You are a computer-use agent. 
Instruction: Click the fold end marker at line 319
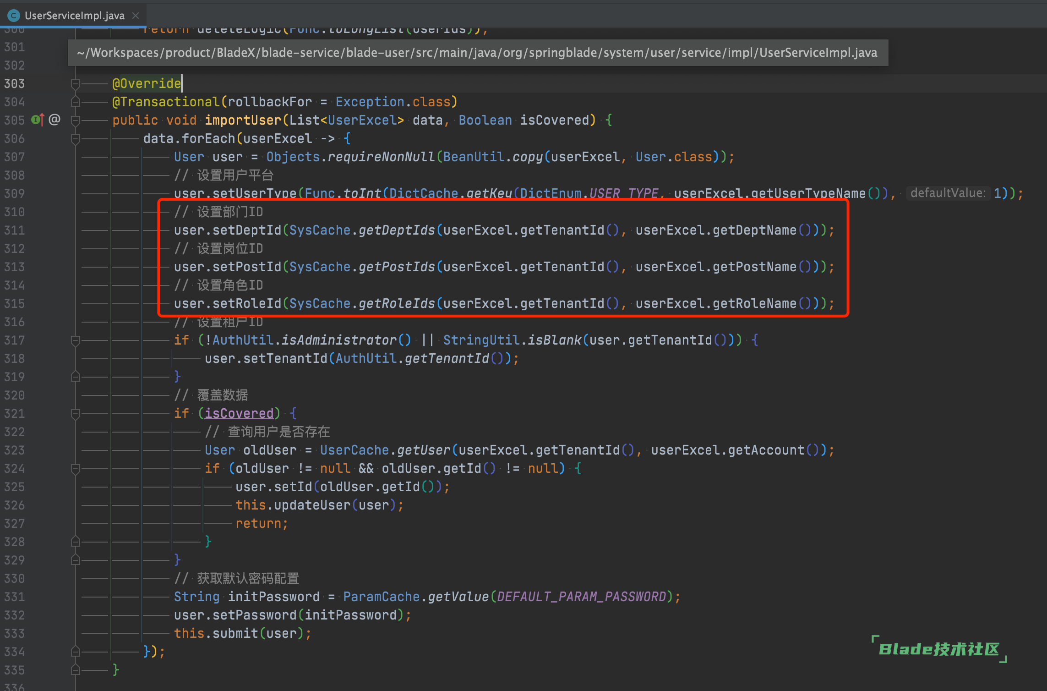[x=76, y=377]
